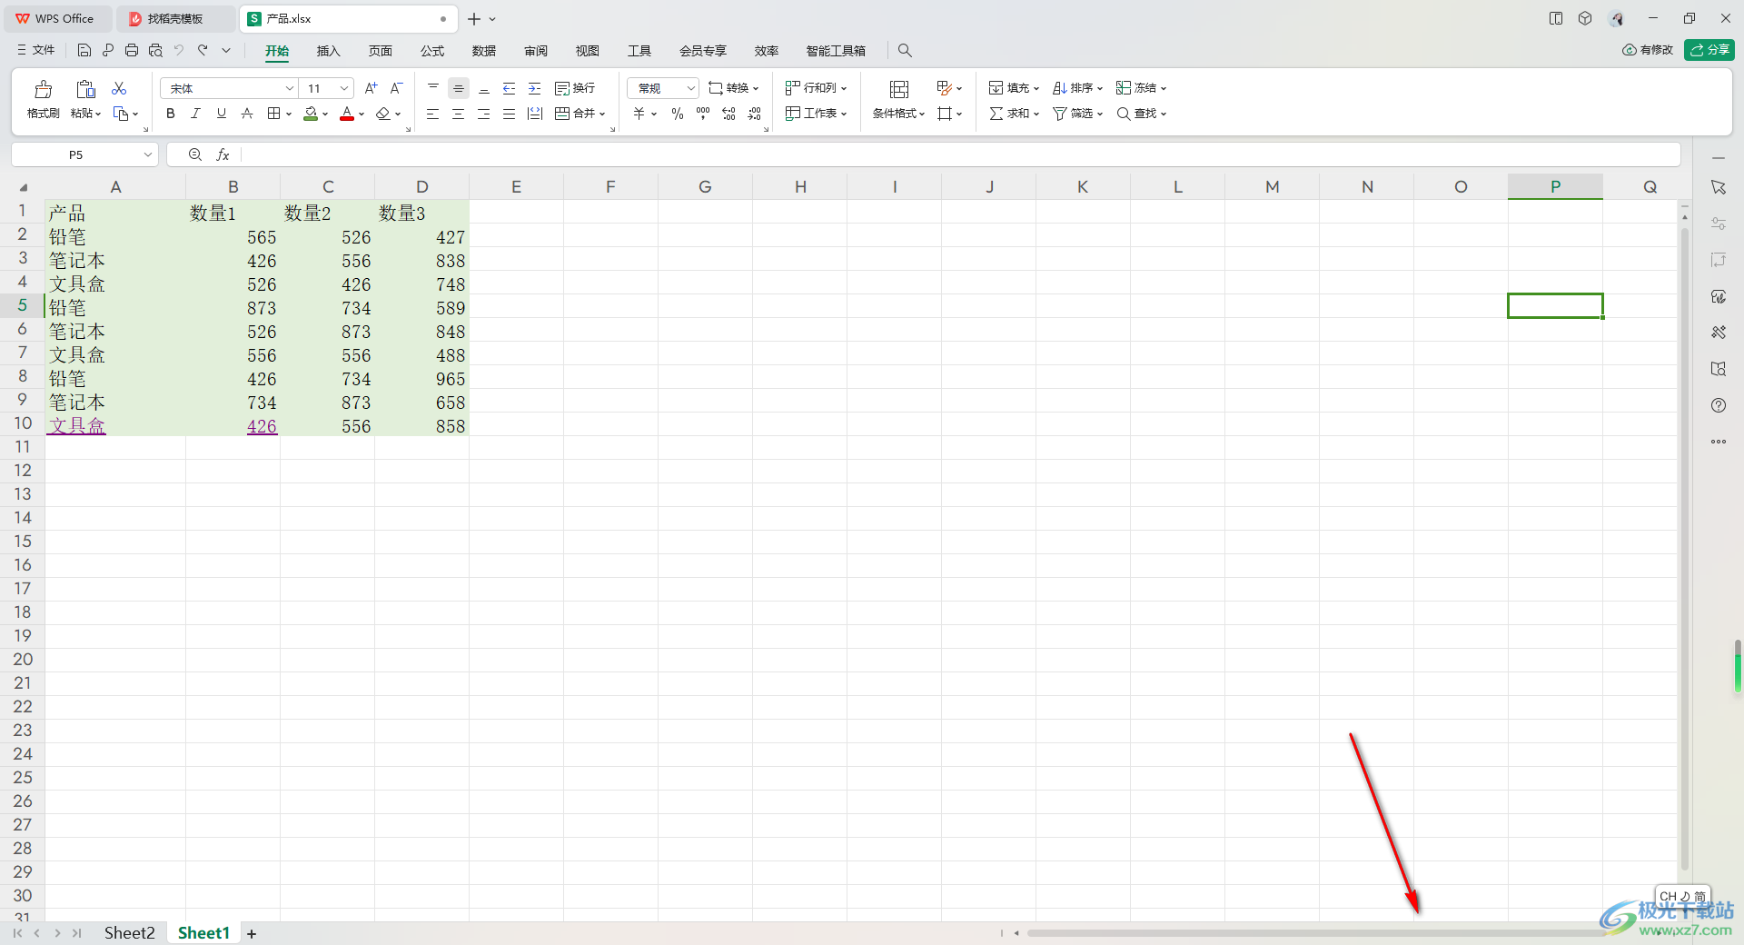The width and height of the screenshot is (1744, 945).
Task: Click the red font color swatch
Action: (x=347, y=114)
